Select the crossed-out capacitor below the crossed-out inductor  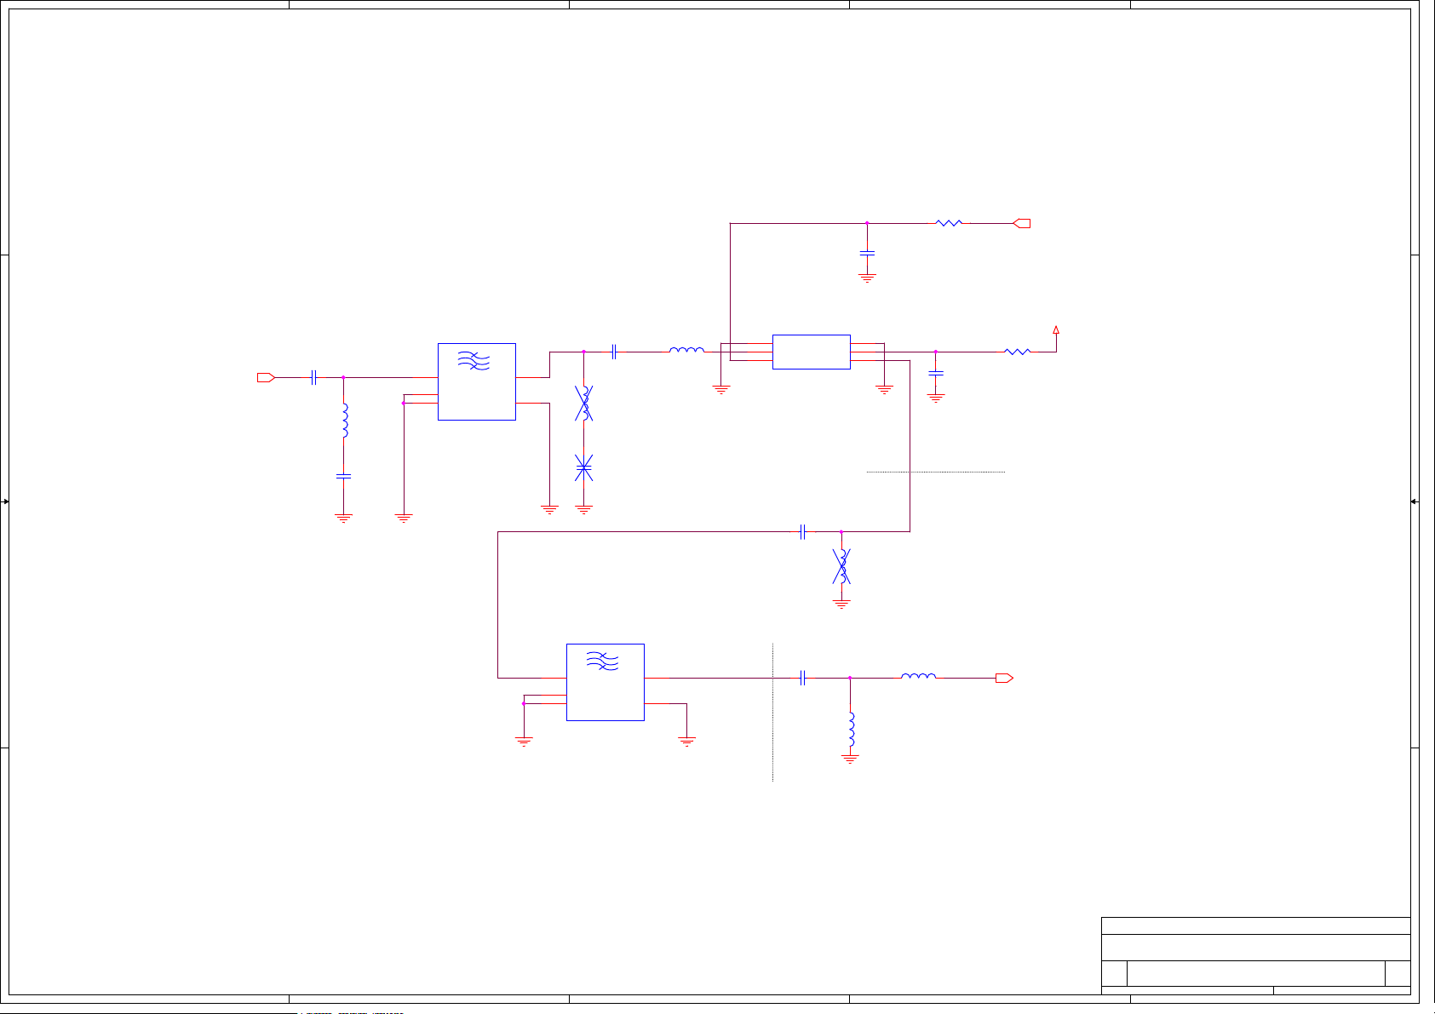(583, 467)
